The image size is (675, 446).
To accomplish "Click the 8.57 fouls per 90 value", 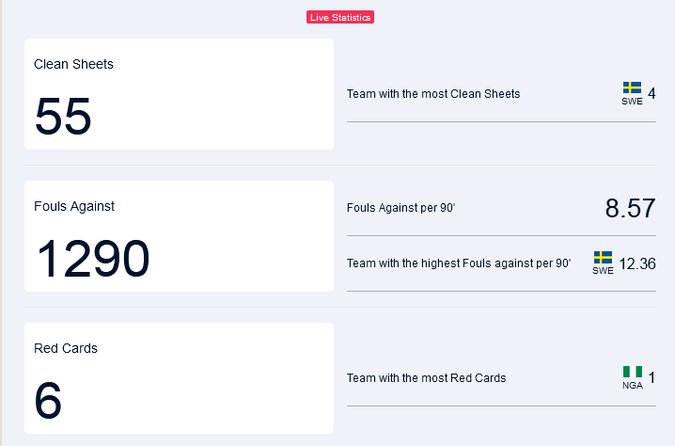I will coord(630,208).
